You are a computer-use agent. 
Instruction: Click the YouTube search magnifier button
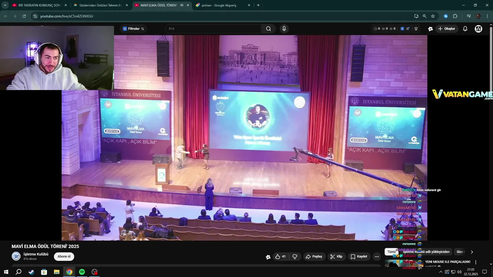268,28
